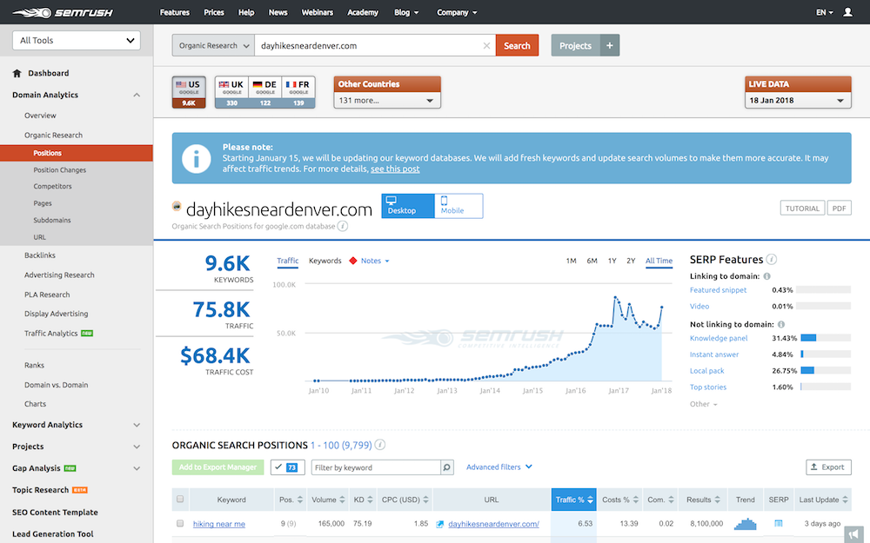Click the trend chart for hiking near me
The image size is (870, 543).
[745, 524]
